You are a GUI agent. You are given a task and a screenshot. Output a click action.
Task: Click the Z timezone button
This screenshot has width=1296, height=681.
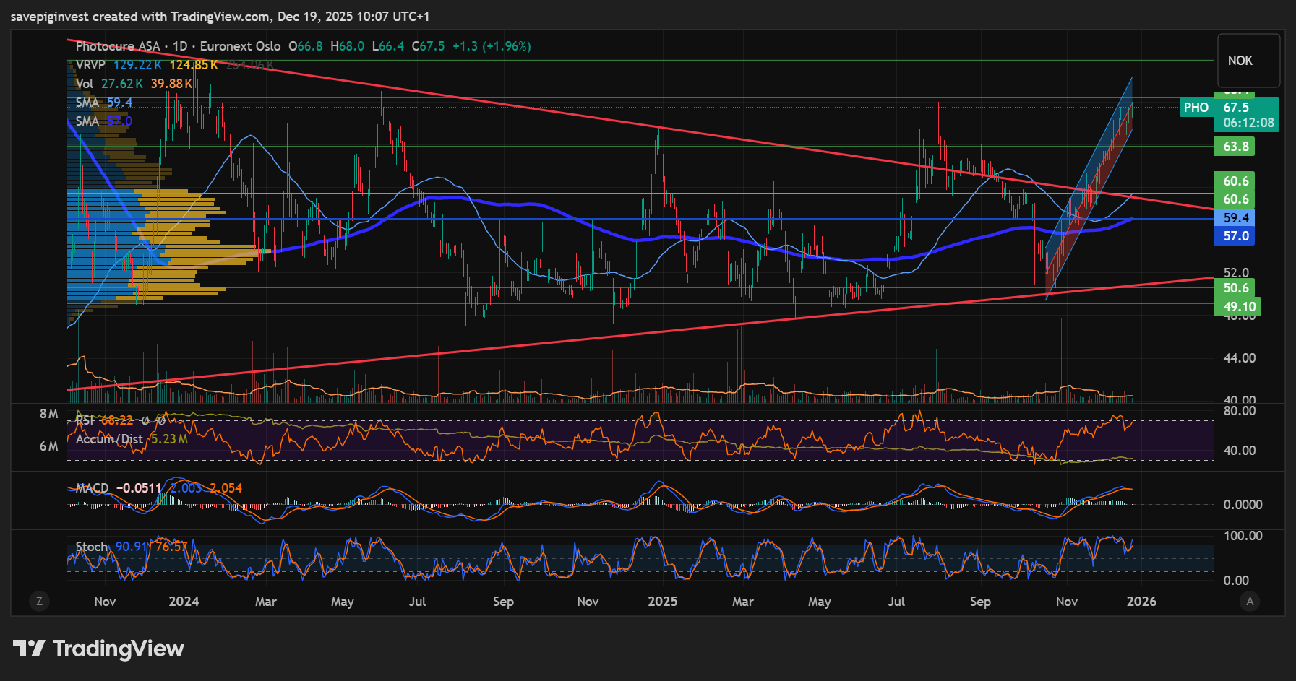tap(39, 601)
